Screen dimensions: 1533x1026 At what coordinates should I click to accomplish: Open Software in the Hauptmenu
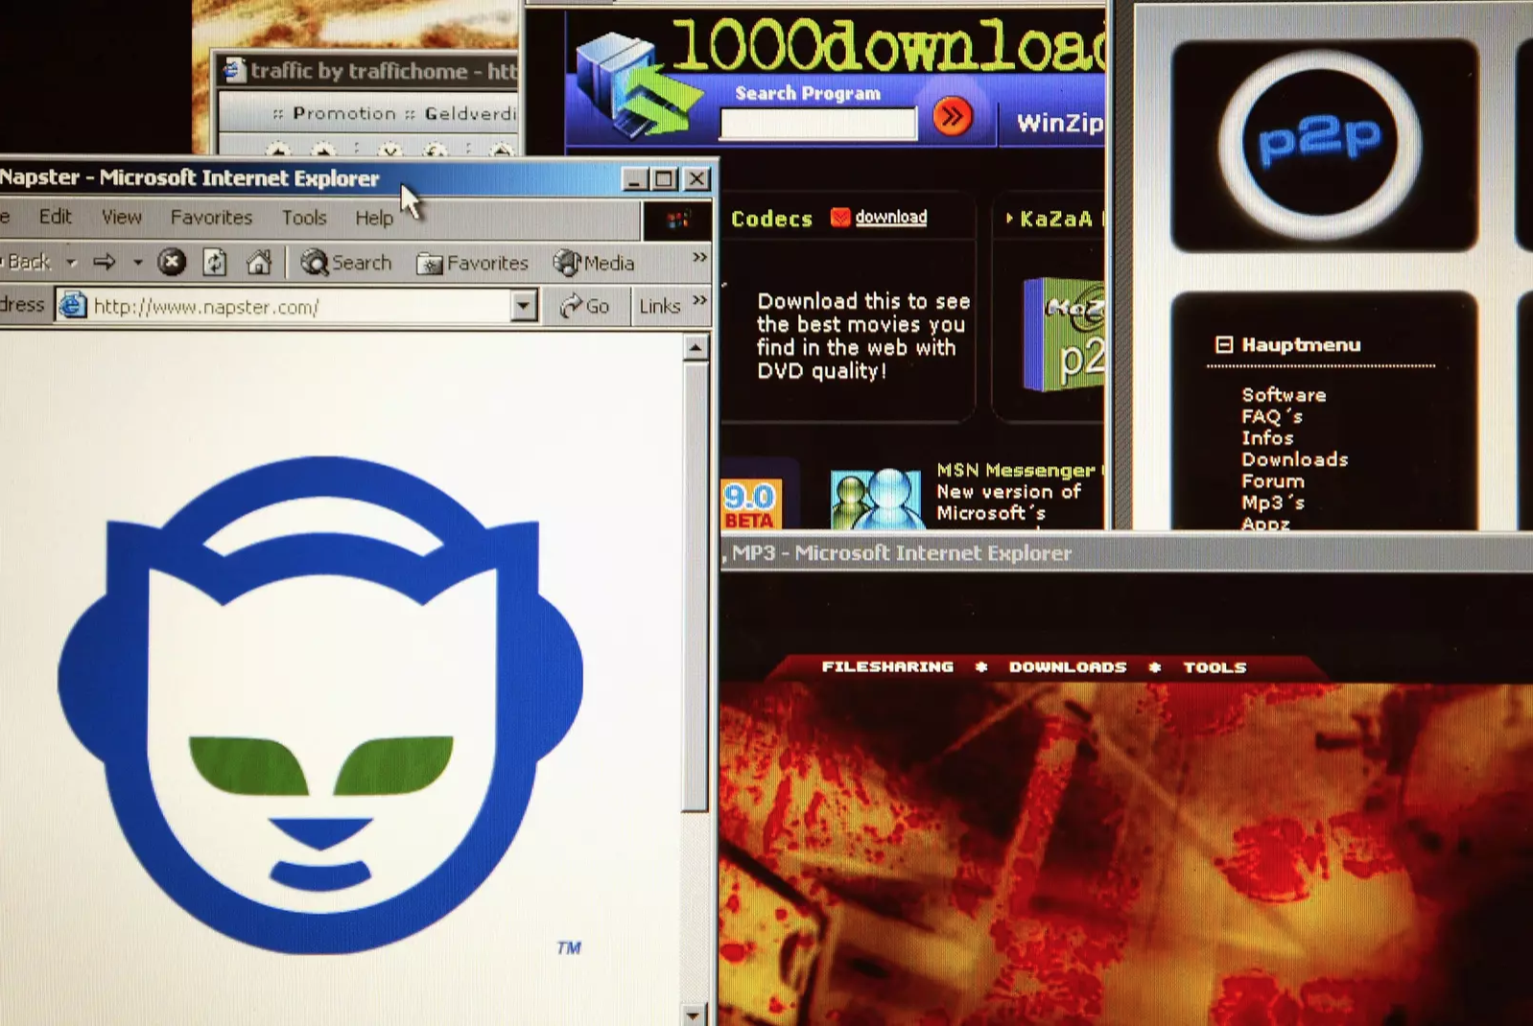(x=1284, y=394)
